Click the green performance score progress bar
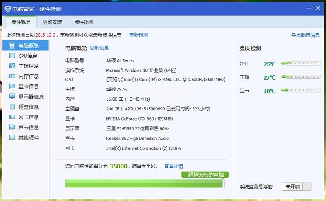Image resolution: width=326 pixels, height=201 pixels. [145, 183]
